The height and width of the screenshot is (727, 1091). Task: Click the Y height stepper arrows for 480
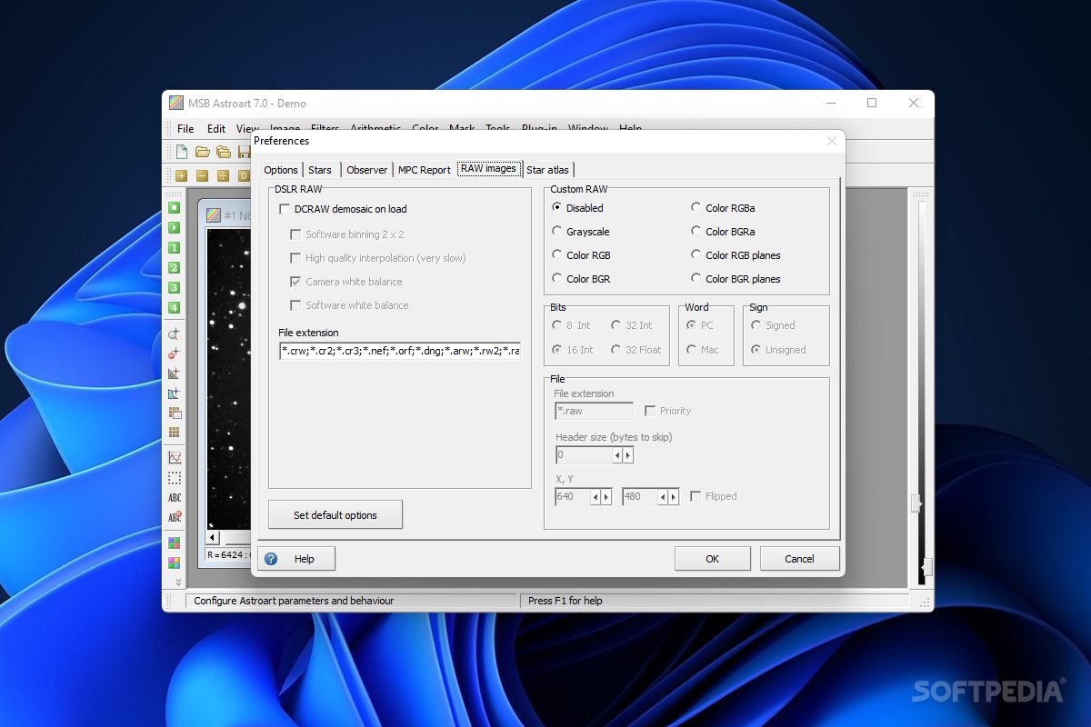tap(668, 497)
